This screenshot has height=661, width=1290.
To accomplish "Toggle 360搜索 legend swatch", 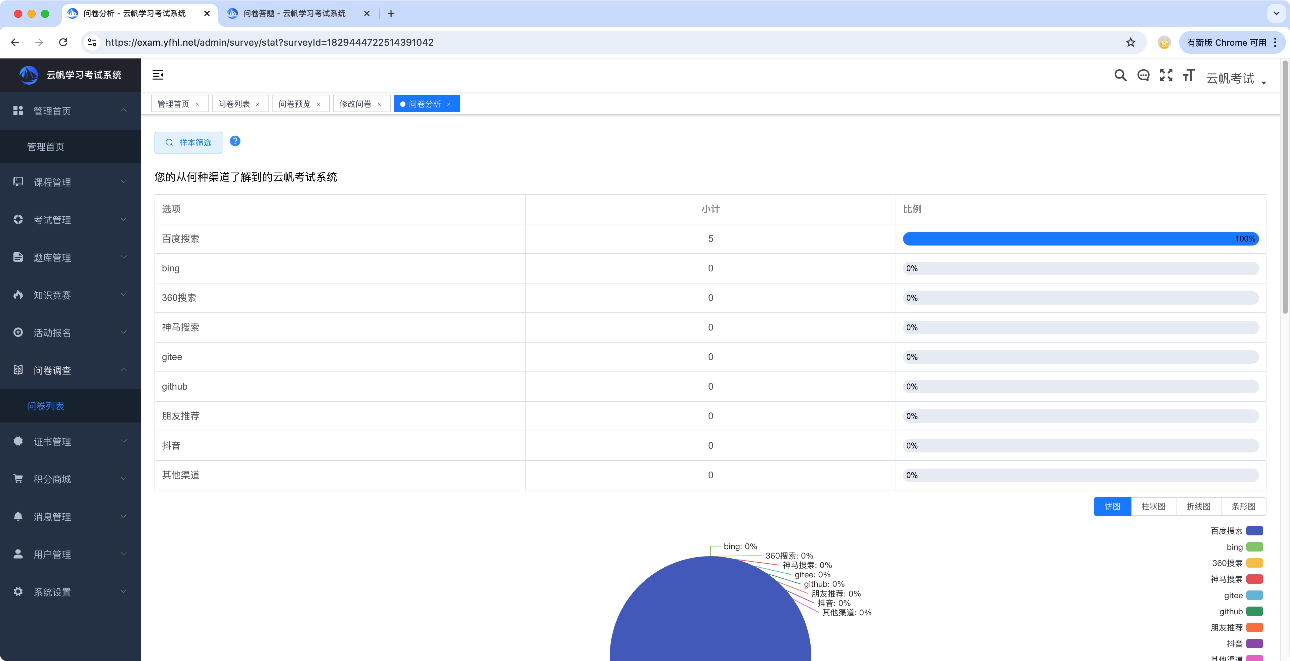I will [x=1254, y=563].
